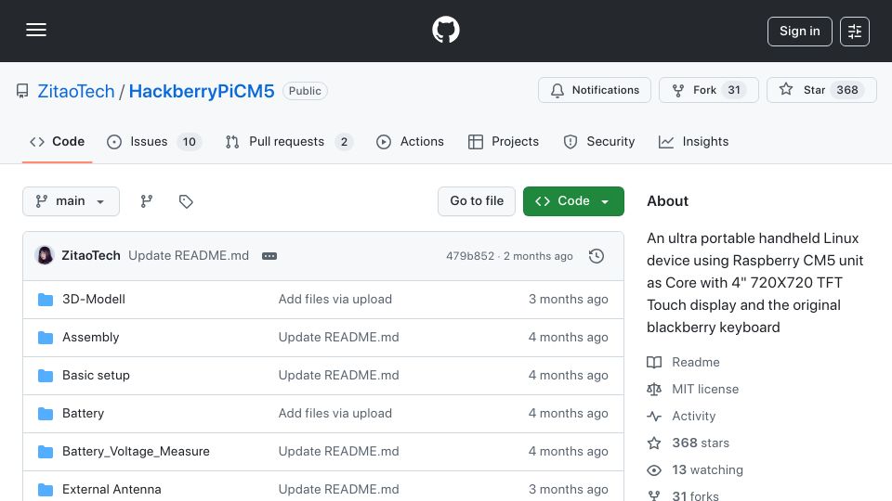Open Battery row commit Add files via upload
Screen dimensions: 892x501
pos(335,414)
